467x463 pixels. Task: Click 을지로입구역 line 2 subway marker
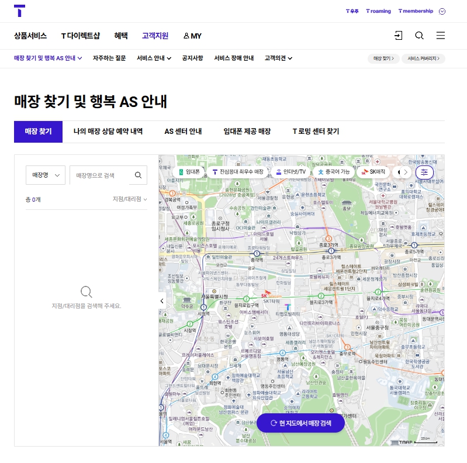click(x=246, y=299)
